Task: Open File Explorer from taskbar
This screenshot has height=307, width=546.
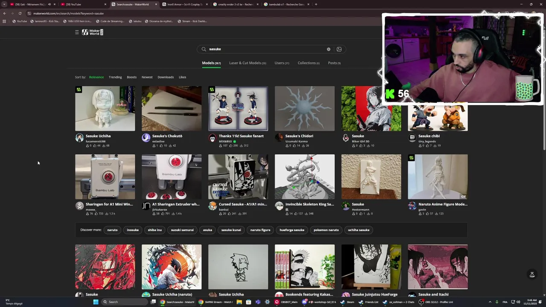Action: tap(239, 302)
